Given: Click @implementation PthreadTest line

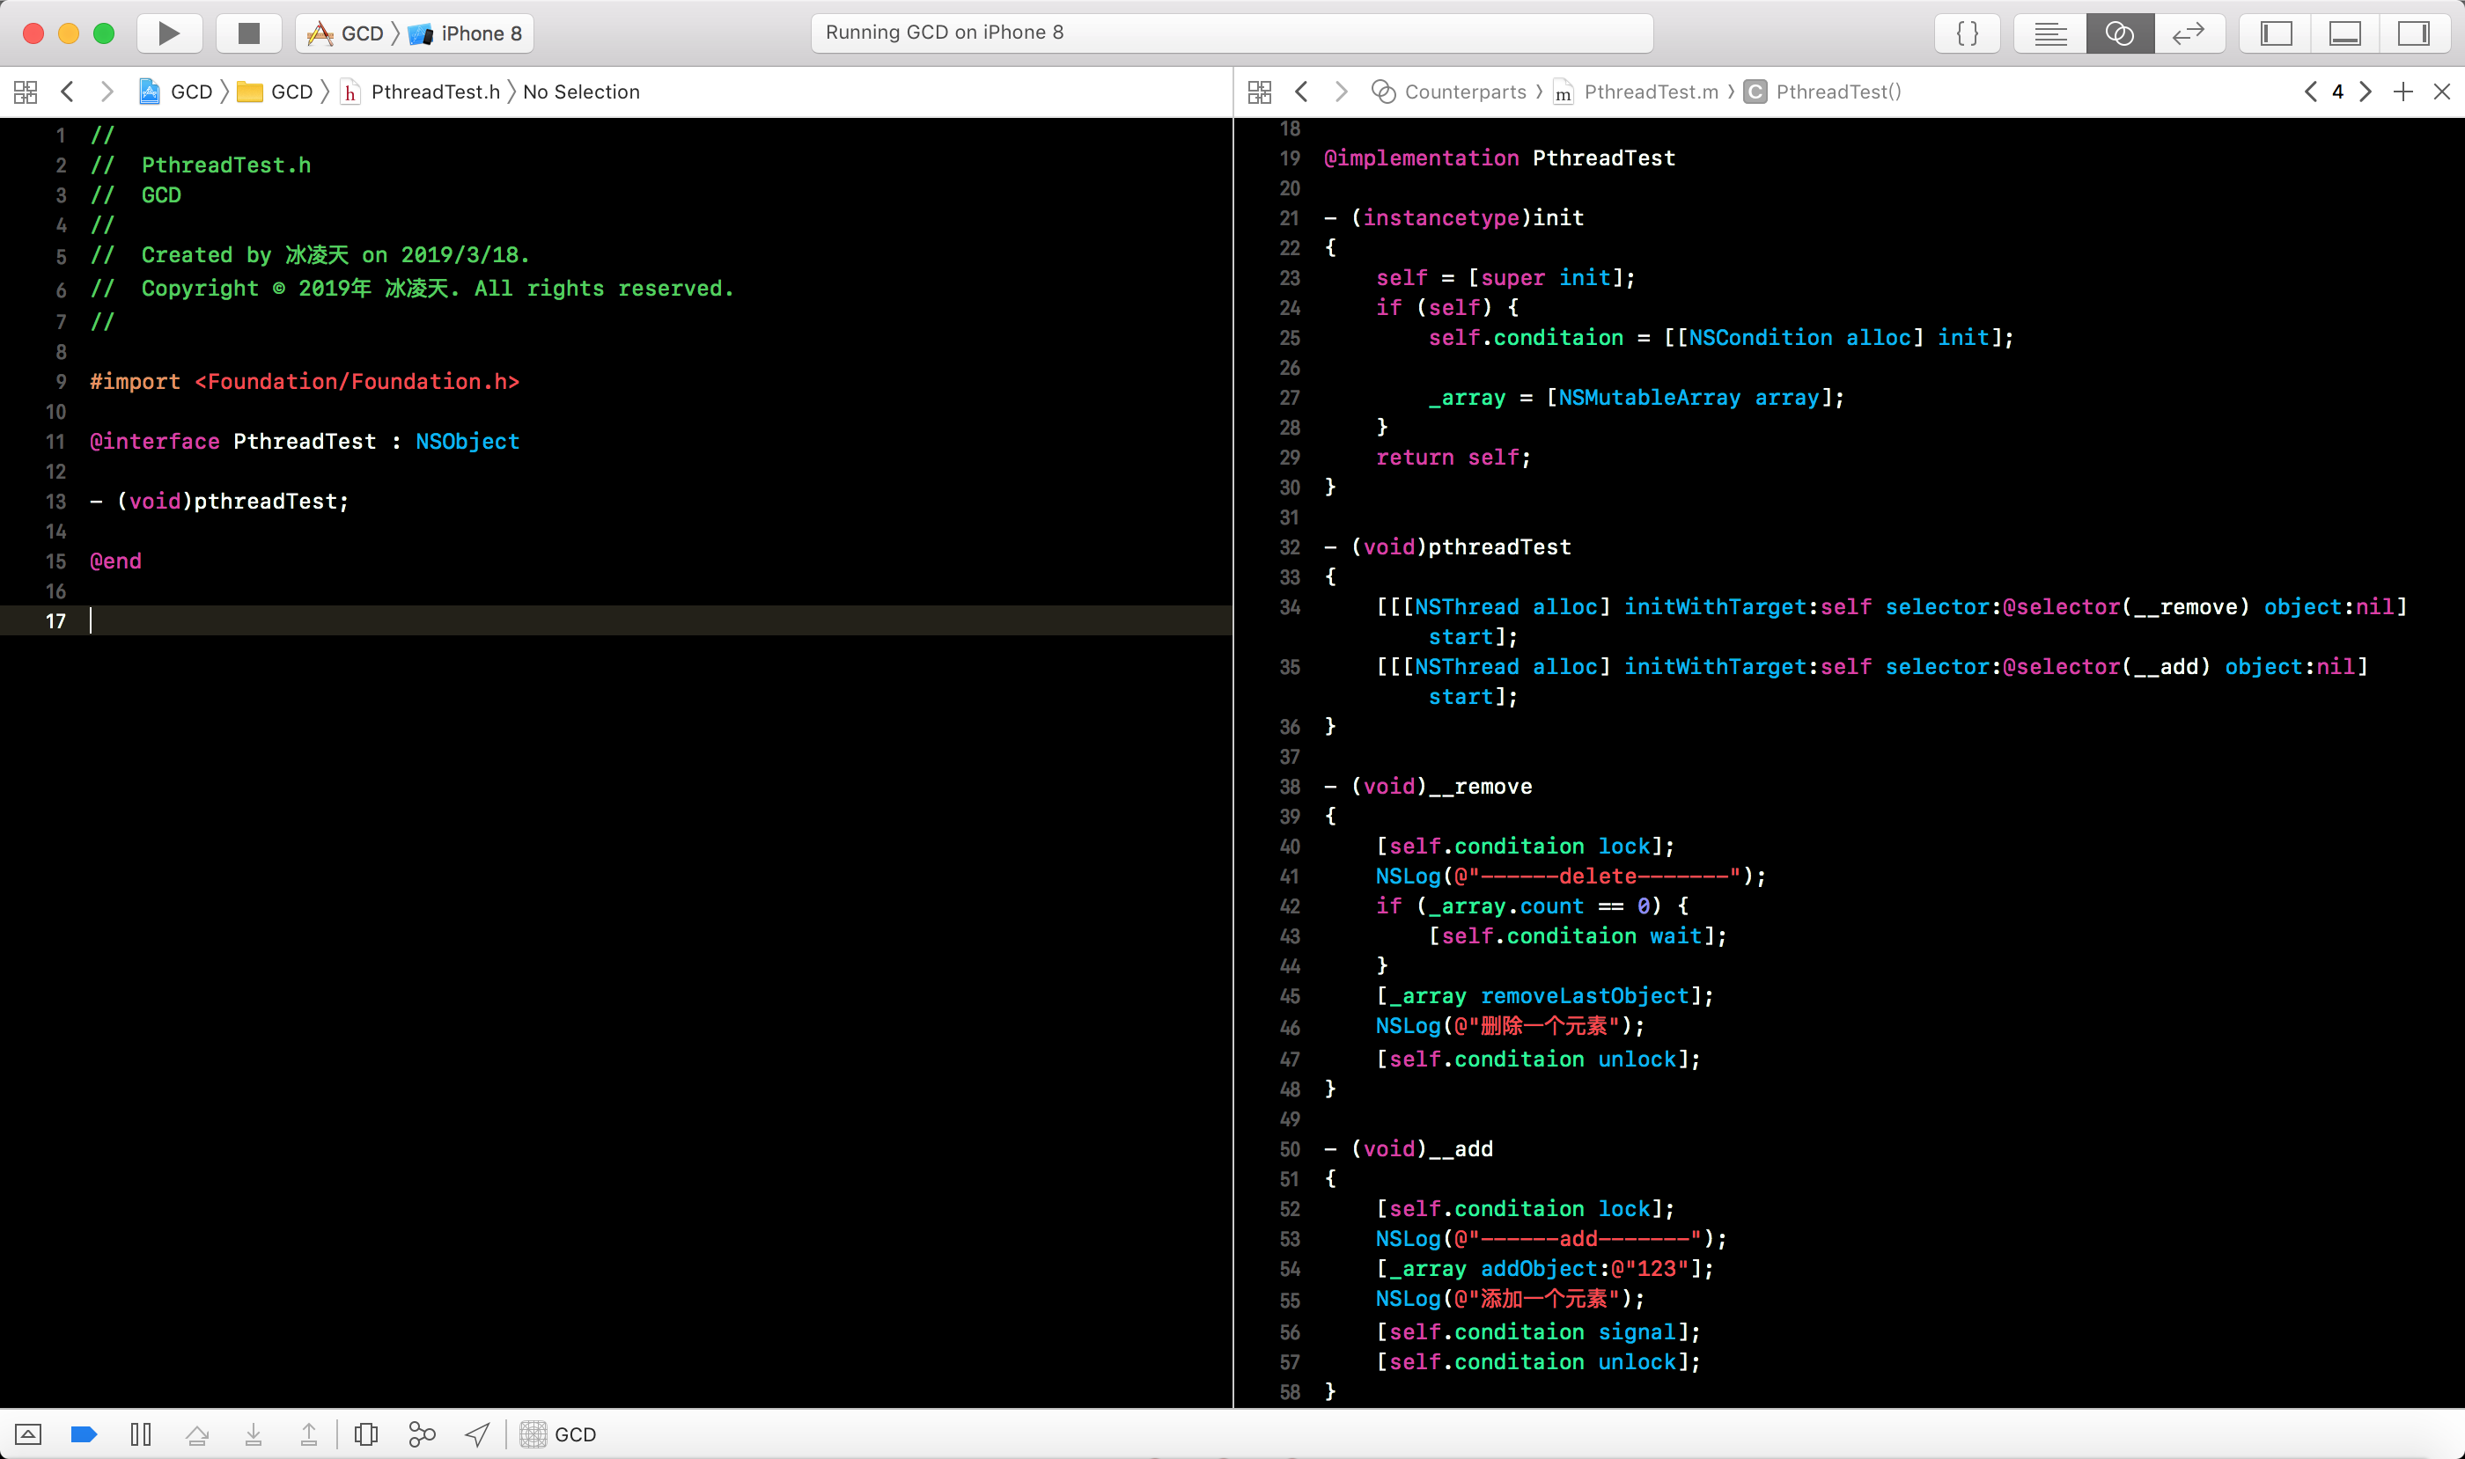Looking at the screenshot, I should (x=1500, y=158).
